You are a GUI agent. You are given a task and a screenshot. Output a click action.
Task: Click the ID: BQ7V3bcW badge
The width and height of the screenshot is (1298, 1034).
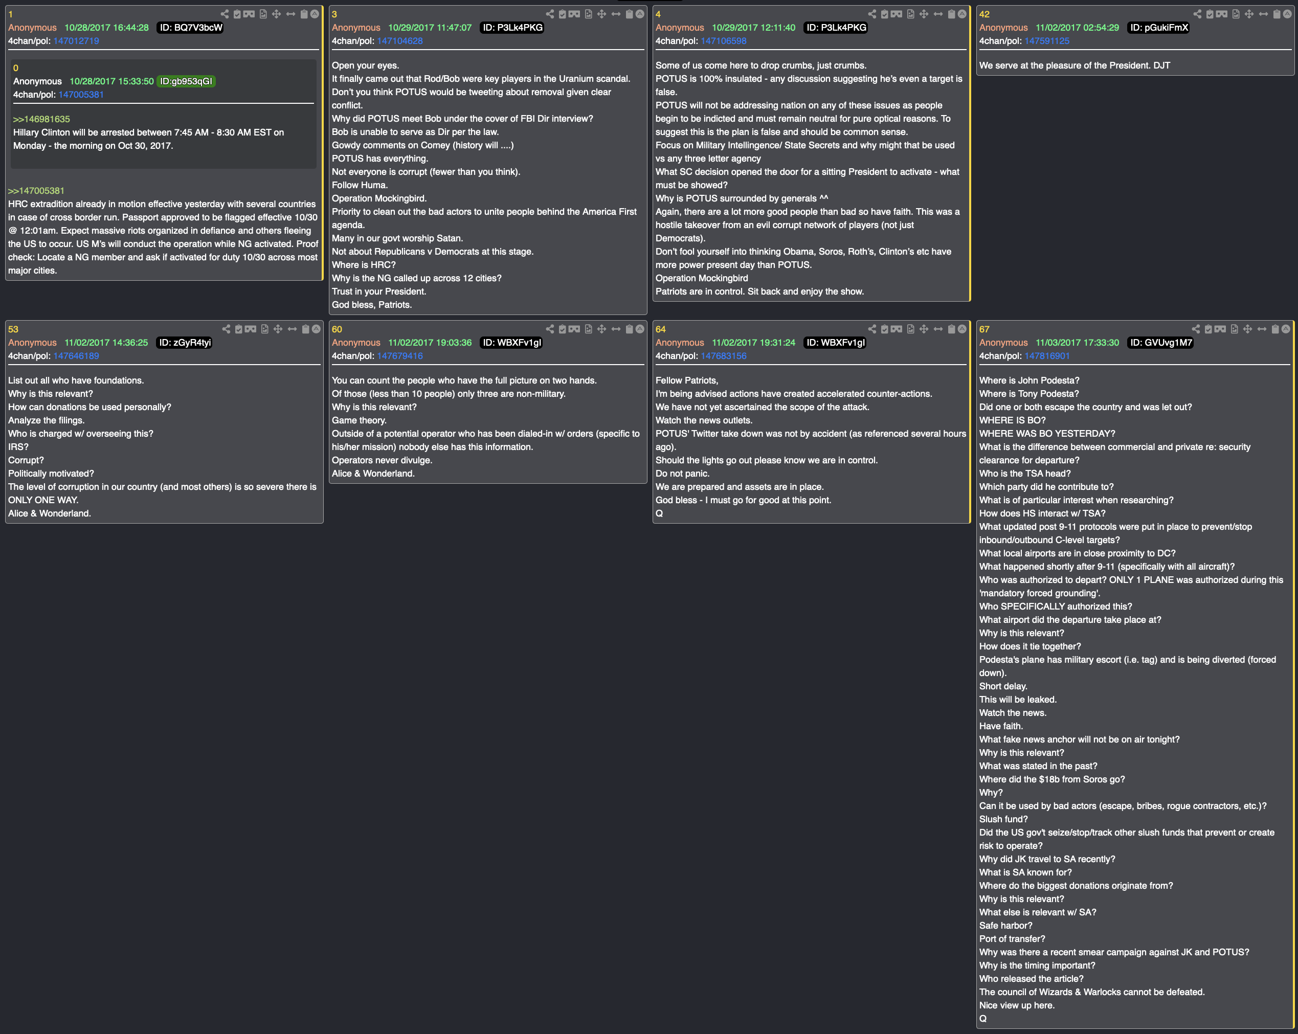tap(190, 28)
